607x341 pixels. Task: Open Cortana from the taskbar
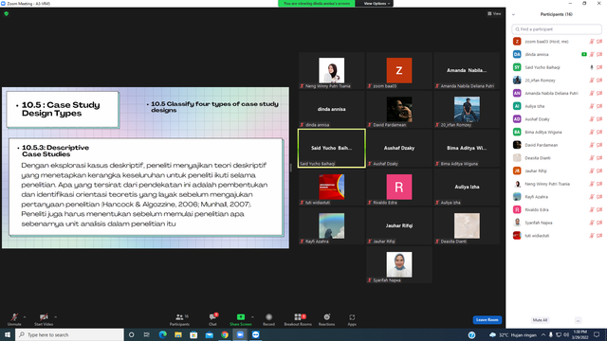[131, 334]
